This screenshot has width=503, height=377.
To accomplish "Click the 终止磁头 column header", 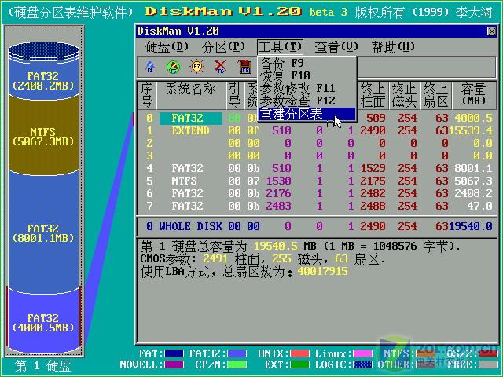I will [x=404, y=95].
